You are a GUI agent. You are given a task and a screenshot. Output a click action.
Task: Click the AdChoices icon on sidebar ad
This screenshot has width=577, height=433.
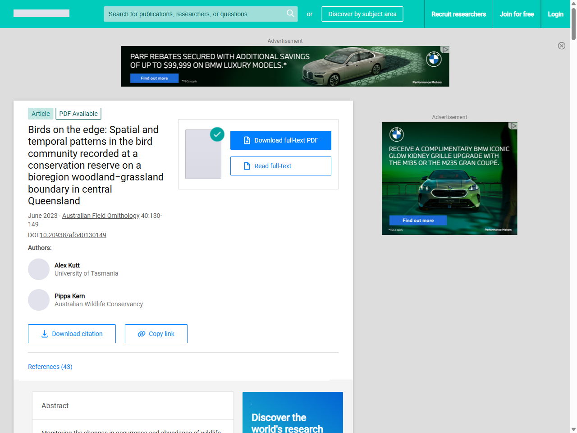[513, 126]
